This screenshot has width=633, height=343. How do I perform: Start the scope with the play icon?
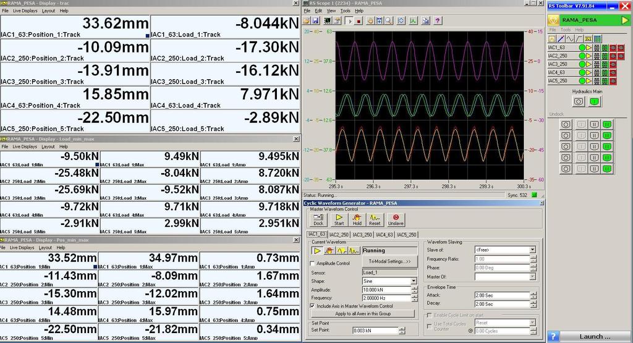click(349, 20)
